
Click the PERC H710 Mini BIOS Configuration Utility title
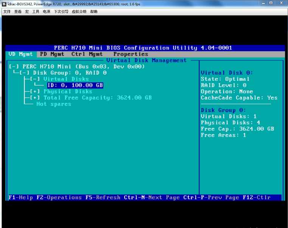tap(143, 48)
